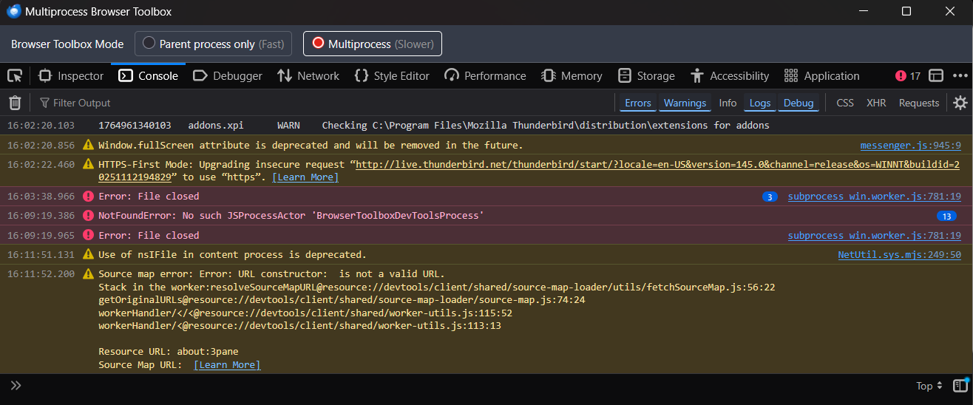The image size is (973, 405).
Task: Toggle the Warnings filter
Action: 685,103
